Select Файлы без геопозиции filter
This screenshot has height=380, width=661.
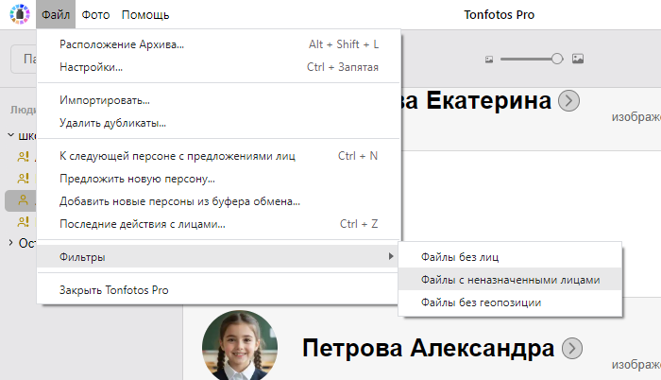pos(482,302)
